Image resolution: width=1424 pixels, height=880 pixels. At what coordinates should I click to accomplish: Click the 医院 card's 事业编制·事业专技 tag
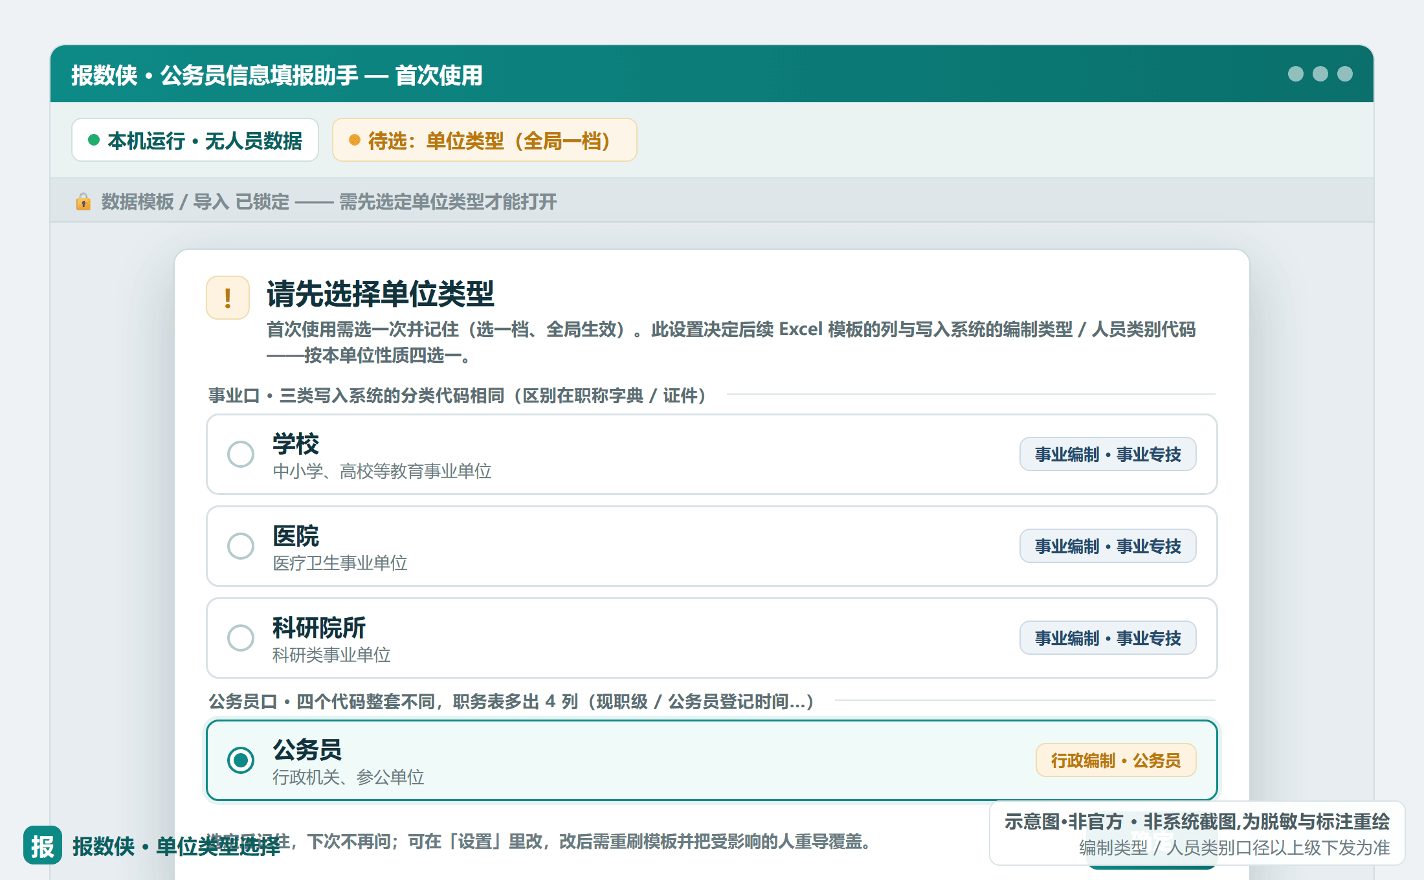(x=1107, y=546)
